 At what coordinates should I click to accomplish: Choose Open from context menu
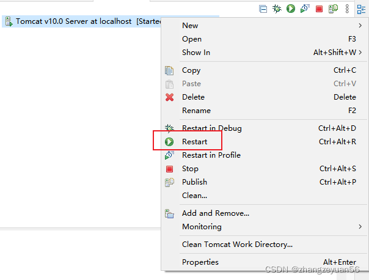(264, 39)
